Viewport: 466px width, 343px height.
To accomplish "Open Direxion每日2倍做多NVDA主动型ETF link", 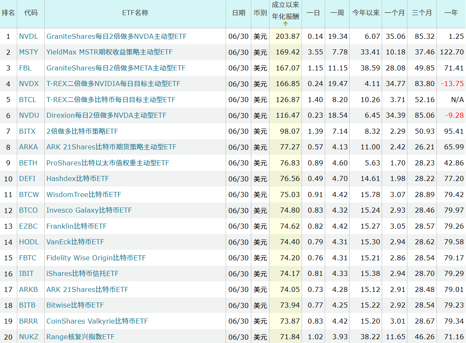I will click(x=106, y=115).
